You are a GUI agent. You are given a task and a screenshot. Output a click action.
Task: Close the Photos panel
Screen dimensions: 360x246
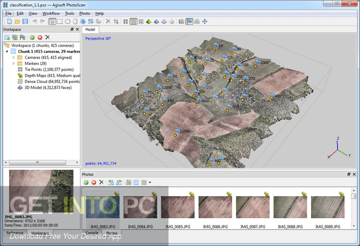(x=354, y=174)
